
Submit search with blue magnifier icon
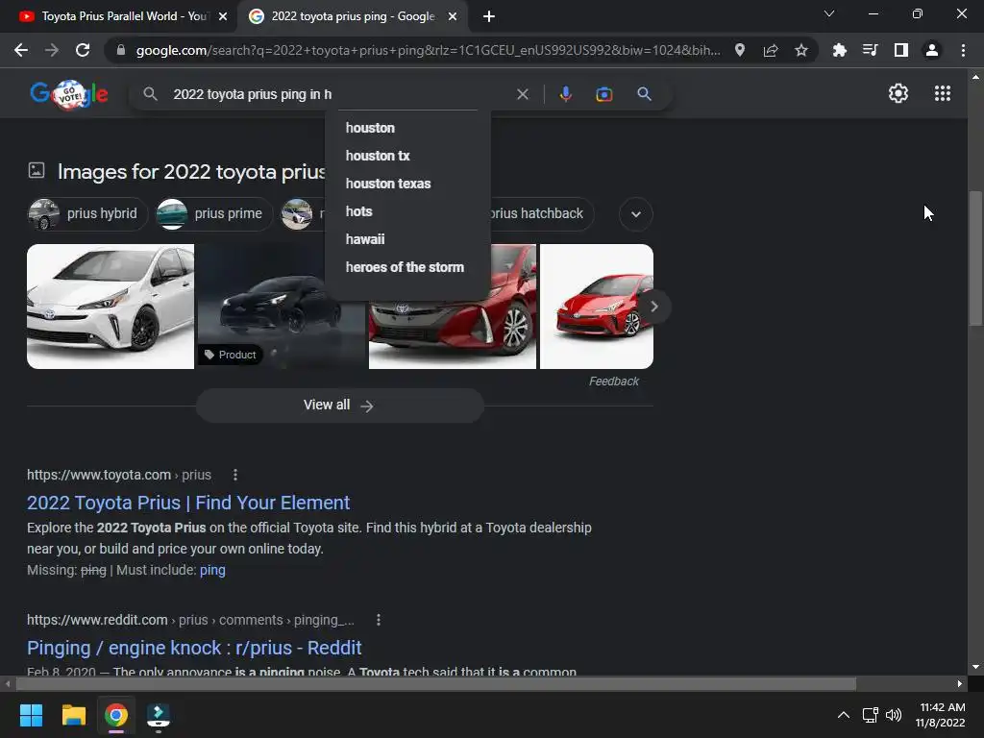tap(644, 94)
